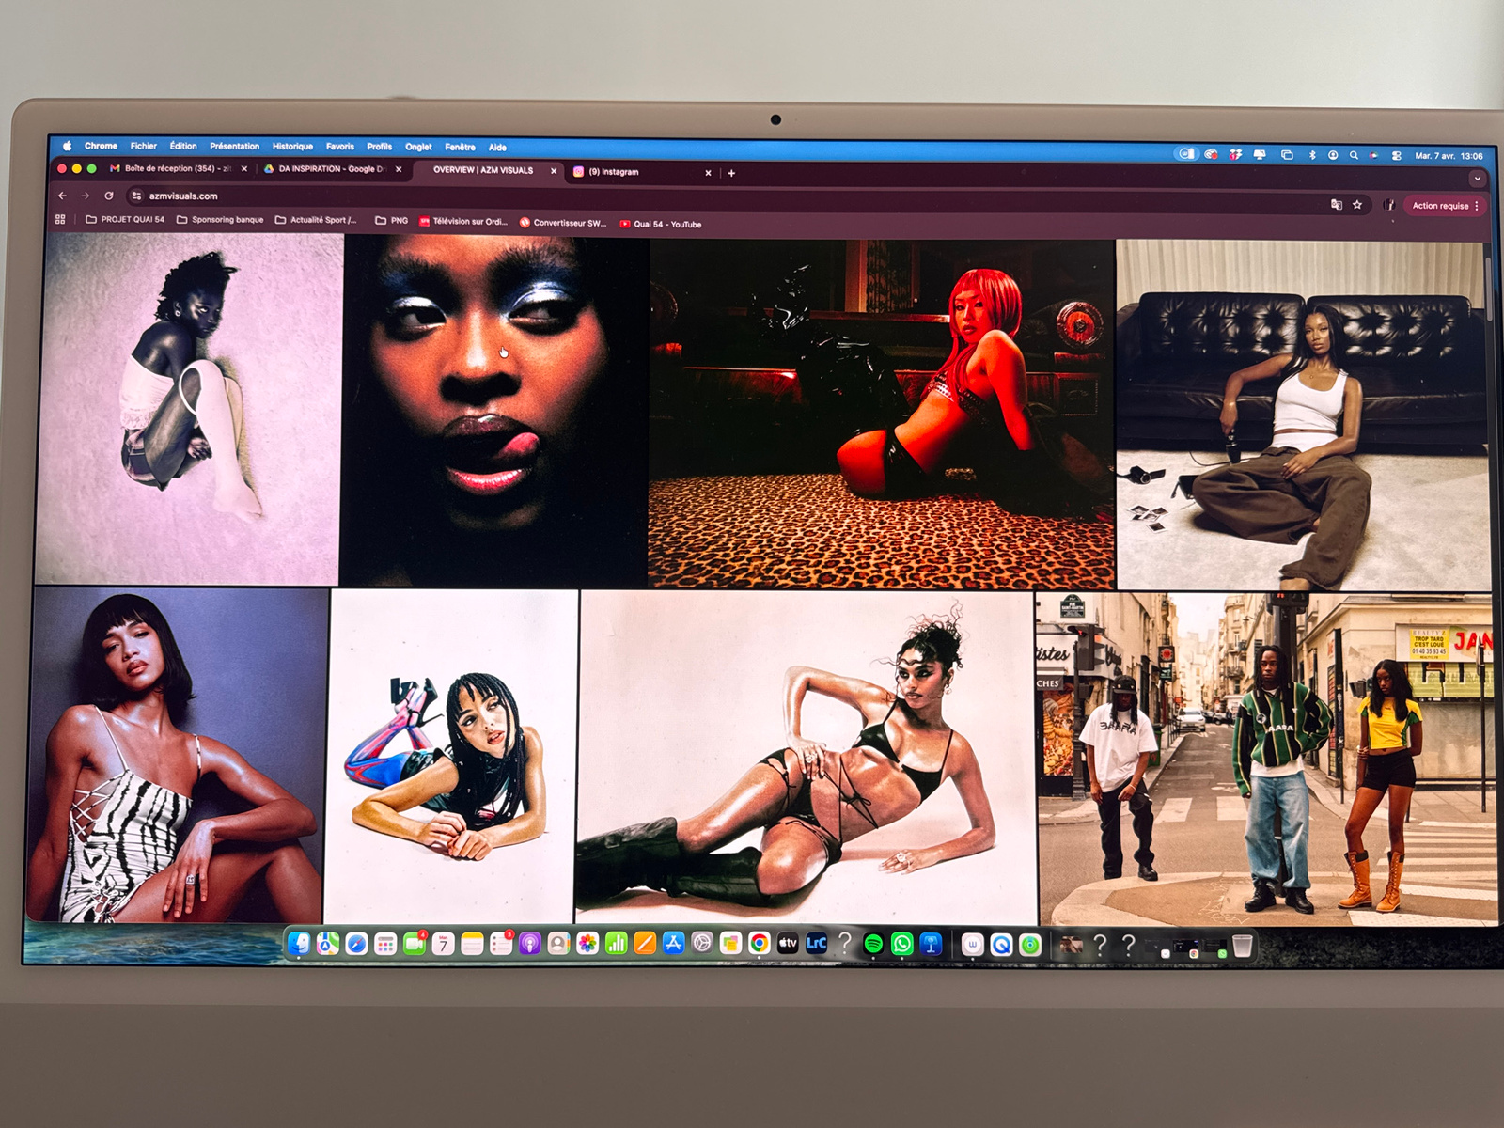Viewport: 1504px width, 1128px height.
Task: Switch to the Instagram tab
Action: click(639, 172)
